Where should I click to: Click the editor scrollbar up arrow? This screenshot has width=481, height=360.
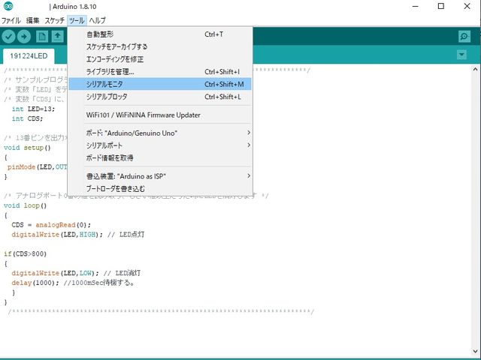coord(476,69)
